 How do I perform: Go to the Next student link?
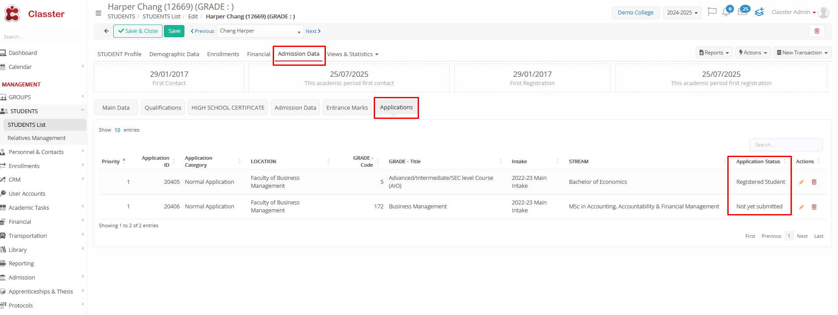pyautogui.click(x=313, y=31)
